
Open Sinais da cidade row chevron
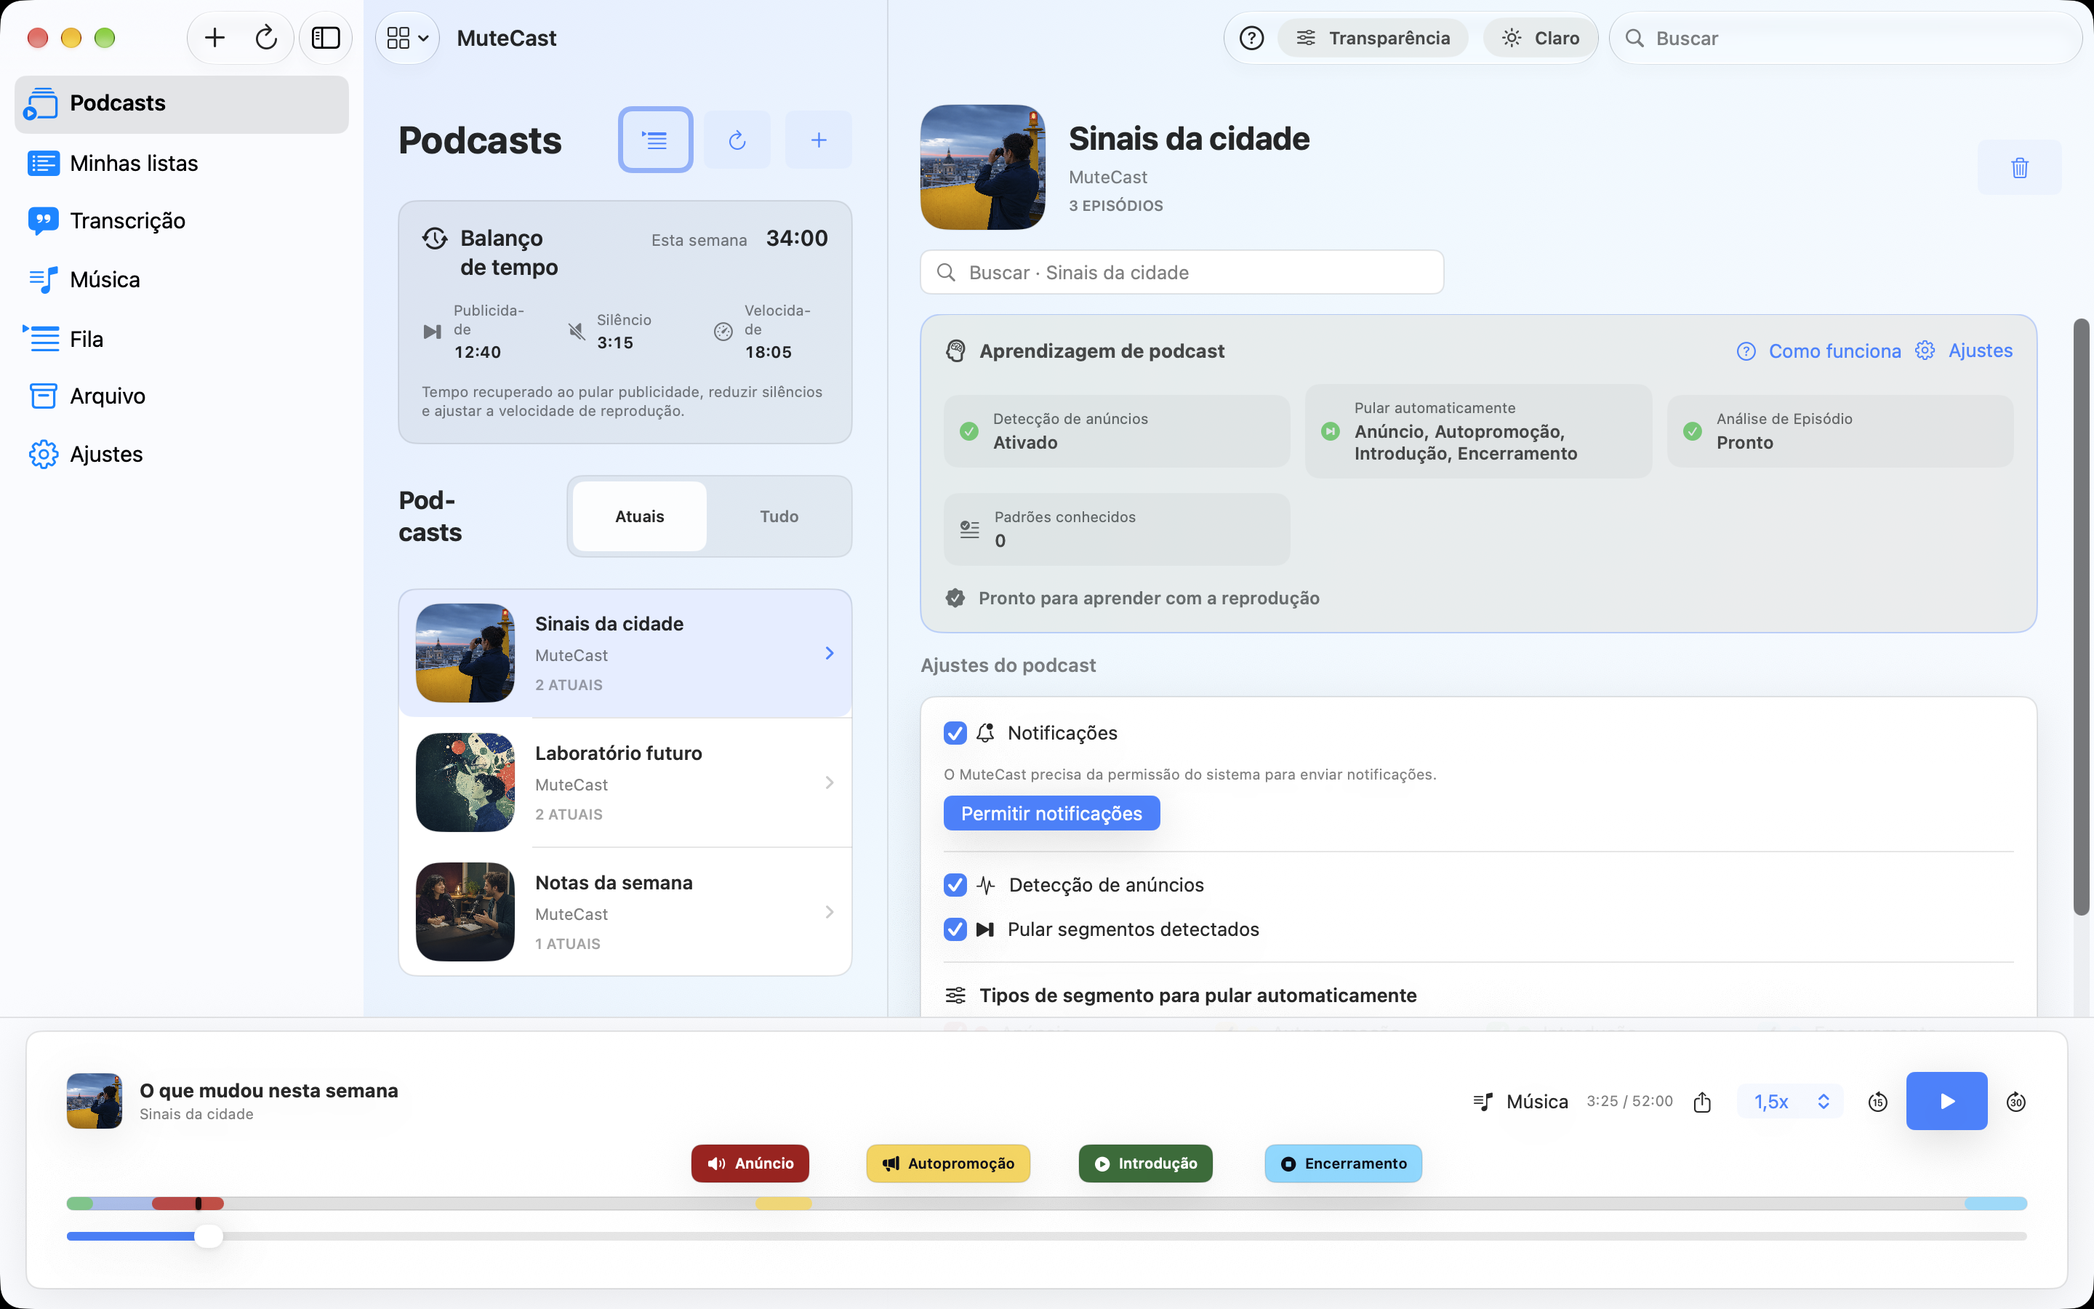click(829, 653)
